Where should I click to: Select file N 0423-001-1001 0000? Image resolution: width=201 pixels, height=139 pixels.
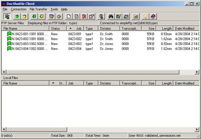pos(30,34)
